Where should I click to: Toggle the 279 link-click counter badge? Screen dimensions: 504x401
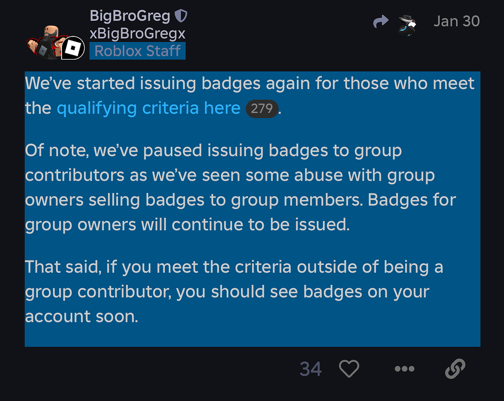[x=262, y=109]
